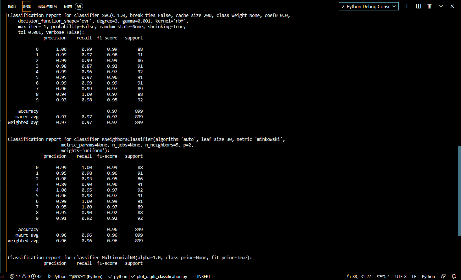This screenshot has height=280, width=461.
Task: Create a new terminal with plus icon
Action: (407, 6)
